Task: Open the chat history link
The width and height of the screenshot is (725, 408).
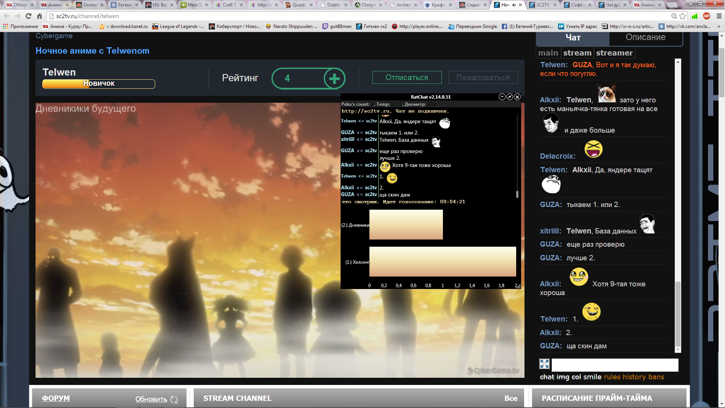Action: 634,377
